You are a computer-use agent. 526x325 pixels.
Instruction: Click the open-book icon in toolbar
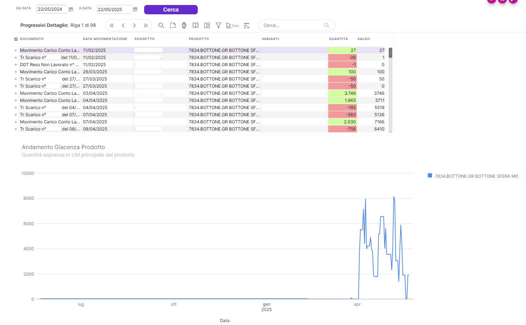pyautogui.click(x=195, y=25)
